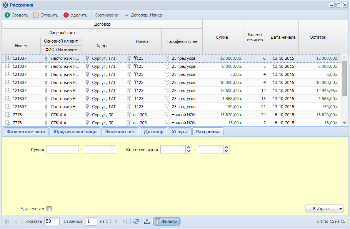
Task: Click the red Удалить delete button
Action: coord(75,15)
